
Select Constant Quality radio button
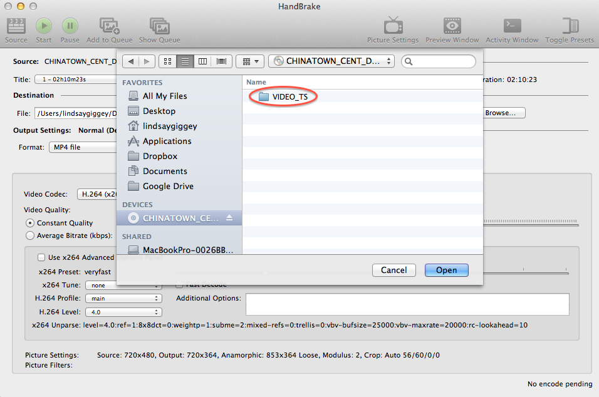tap(30, 223)
